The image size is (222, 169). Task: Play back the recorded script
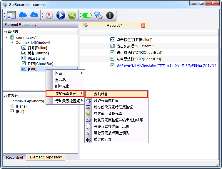click(x=61, y=15)
